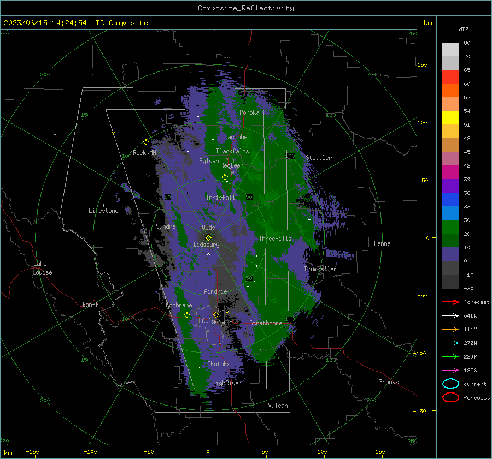Click the Composite_Reflectivity title text
Screen dimensions: 492x459
(246, 8)
